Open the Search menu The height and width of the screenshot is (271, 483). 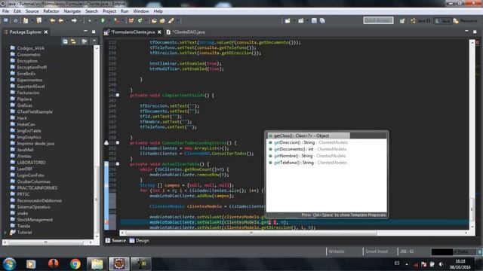[x=91, y=11]
